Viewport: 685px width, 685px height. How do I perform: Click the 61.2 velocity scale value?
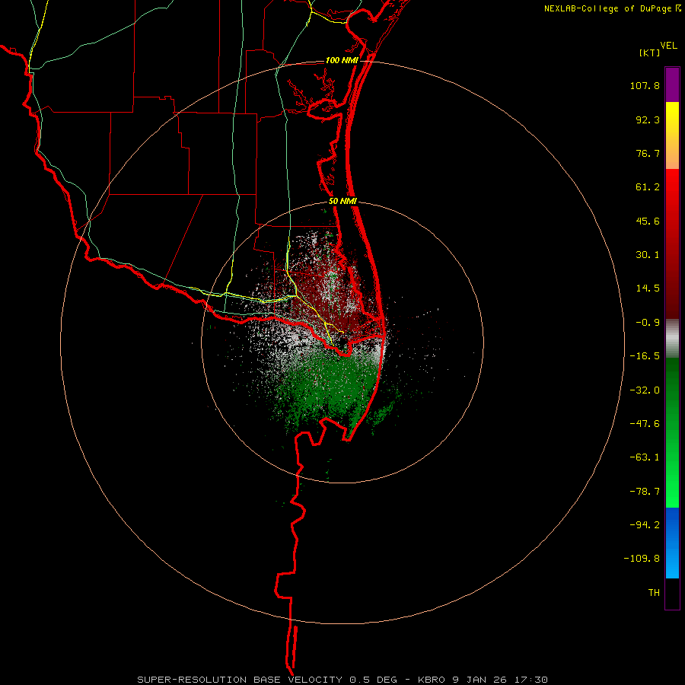pos(648,187)
